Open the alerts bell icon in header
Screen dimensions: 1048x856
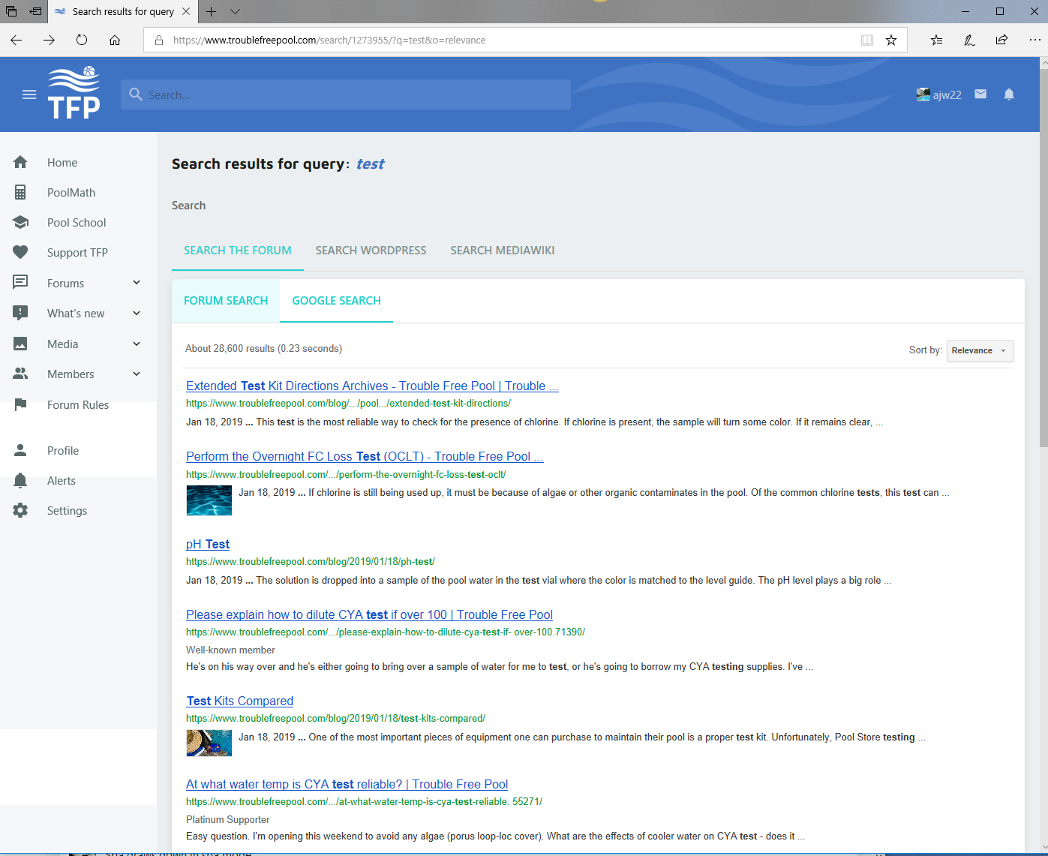click(x=1009, y=94)
